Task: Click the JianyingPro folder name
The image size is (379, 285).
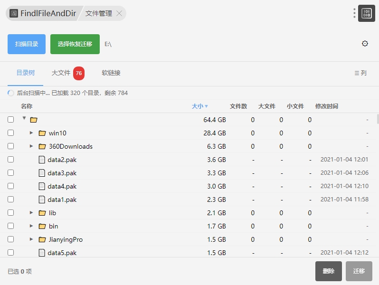Action: (x=66, y=239)
